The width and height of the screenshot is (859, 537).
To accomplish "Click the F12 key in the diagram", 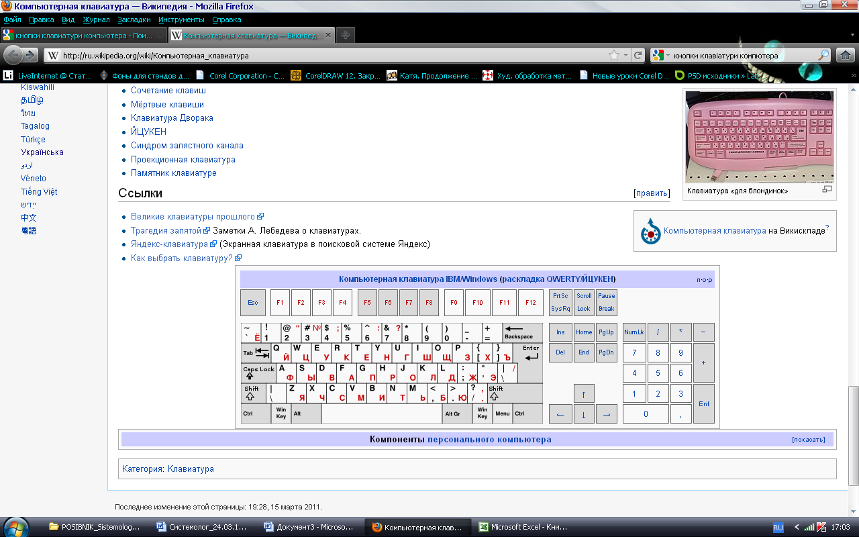I will click(x=531, y=303).
